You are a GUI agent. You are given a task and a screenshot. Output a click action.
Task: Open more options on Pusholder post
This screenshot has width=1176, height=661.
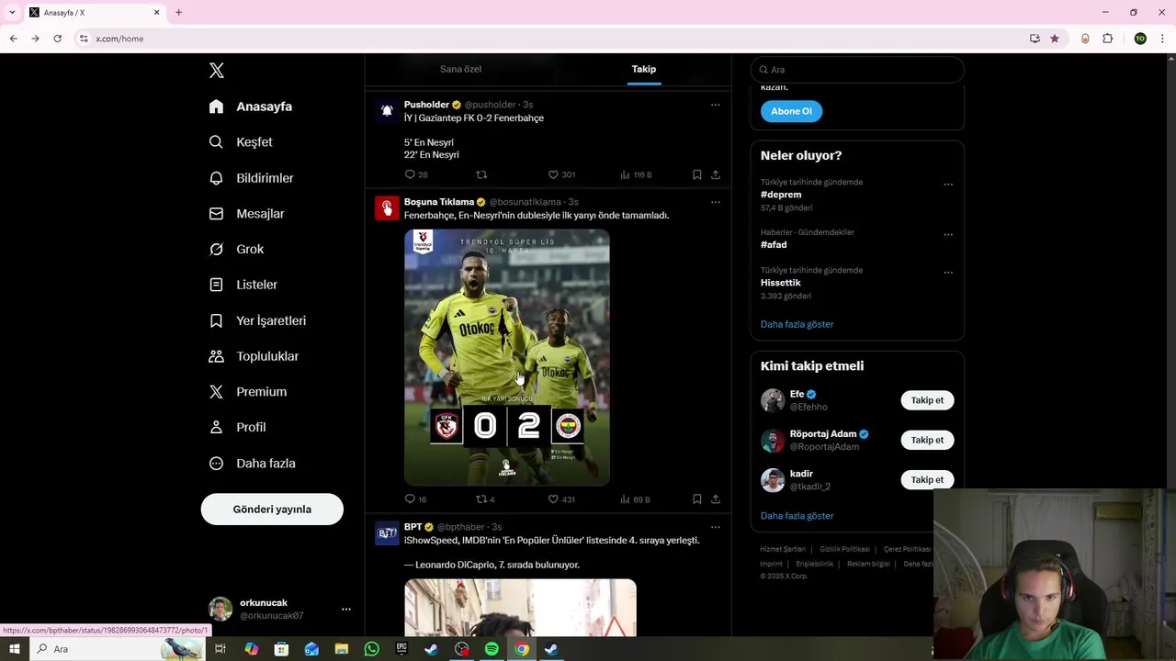point(716,105)
